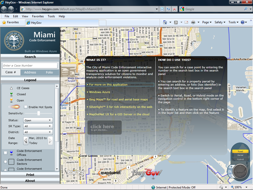Click the City of Miami seal logo

(14, 40)
